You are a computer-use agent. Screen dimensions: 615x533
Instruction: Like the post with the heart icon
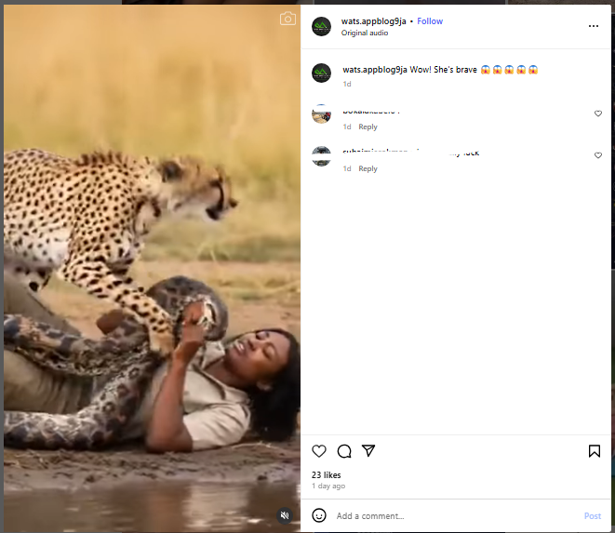(319, 451)
